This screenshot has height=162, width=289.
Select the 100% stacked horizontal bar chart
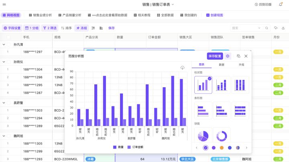click(240, 110)
